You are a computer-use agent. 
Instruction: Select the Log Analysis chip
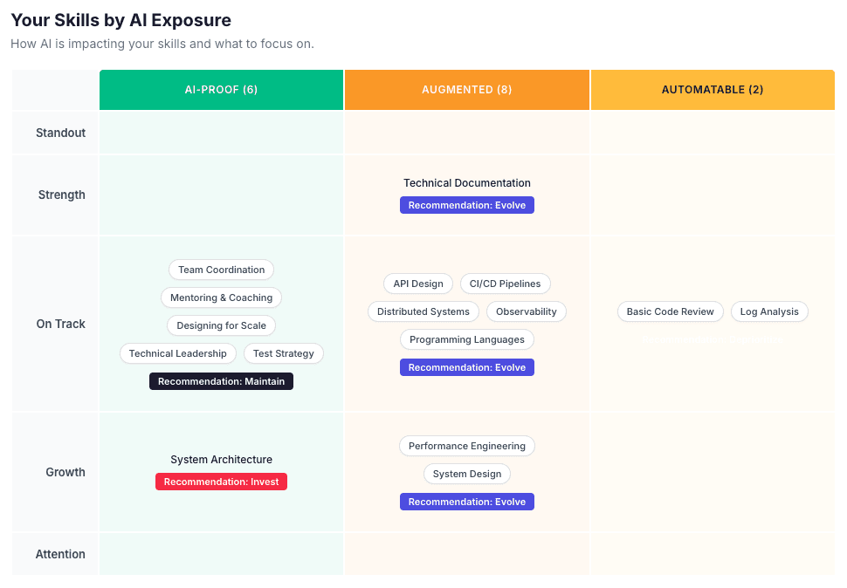tap(769, 311)
